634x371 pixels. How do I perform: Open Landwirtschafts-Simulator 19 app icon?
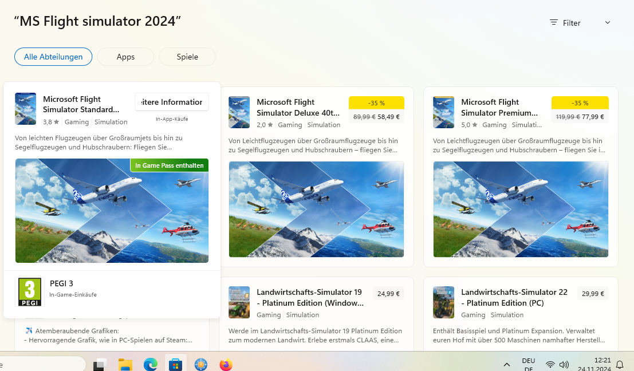239,302
